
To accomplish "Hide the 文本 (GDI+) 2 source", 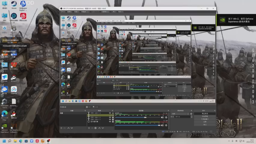I will tap(110, 119).
